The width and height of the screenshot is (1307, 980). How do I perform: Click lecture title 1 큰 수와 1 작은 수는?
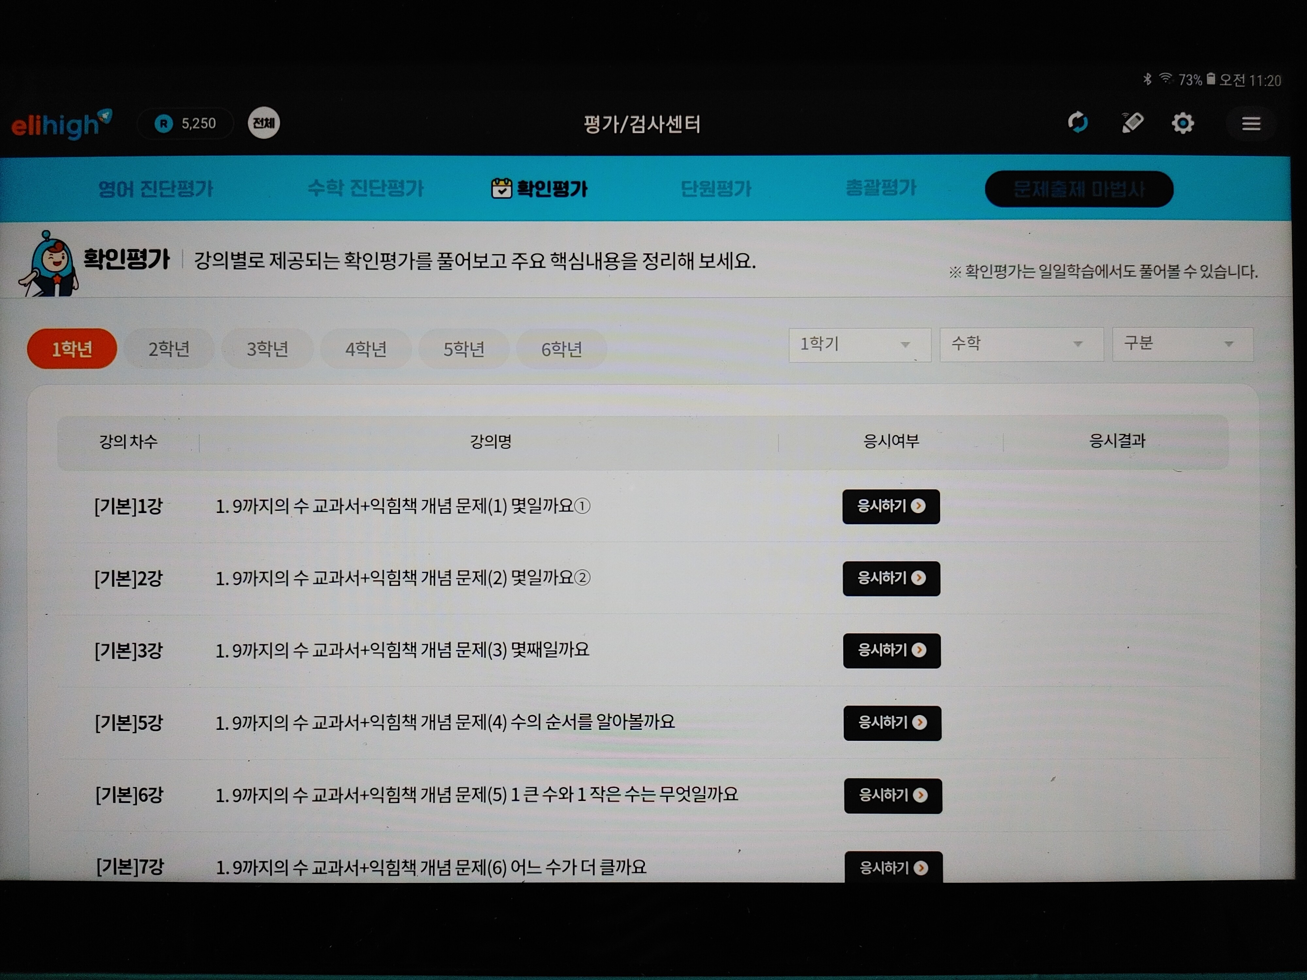tap(477, 795)
